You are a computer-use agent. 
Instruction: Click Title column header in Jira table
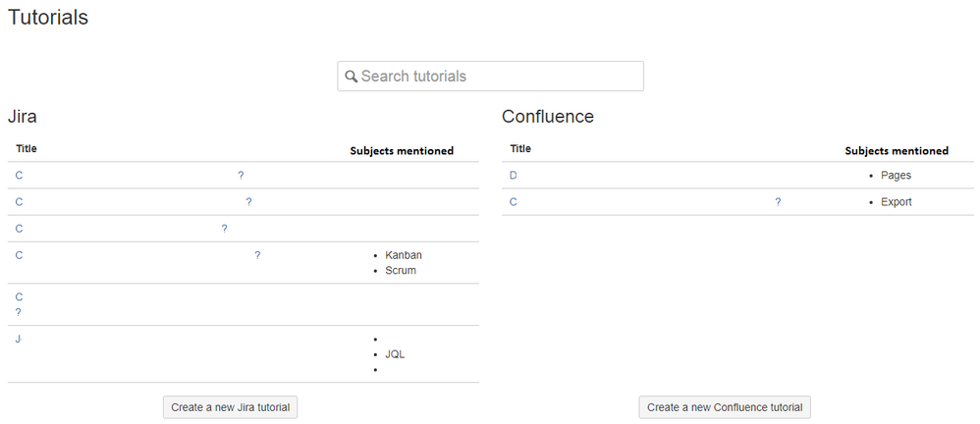coord(27,149)
